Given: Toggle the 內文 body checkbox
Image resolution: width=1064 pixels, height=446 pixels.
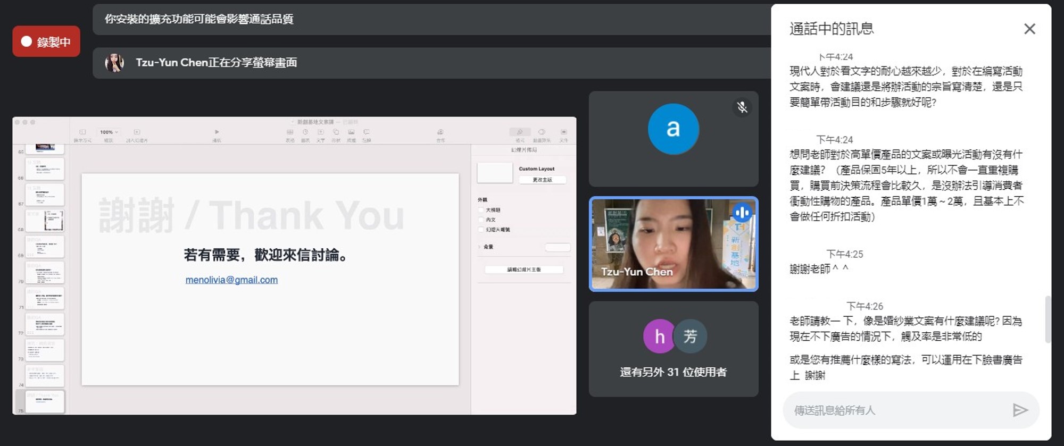Looking at the screenshot, I should [x=481, y=220].
